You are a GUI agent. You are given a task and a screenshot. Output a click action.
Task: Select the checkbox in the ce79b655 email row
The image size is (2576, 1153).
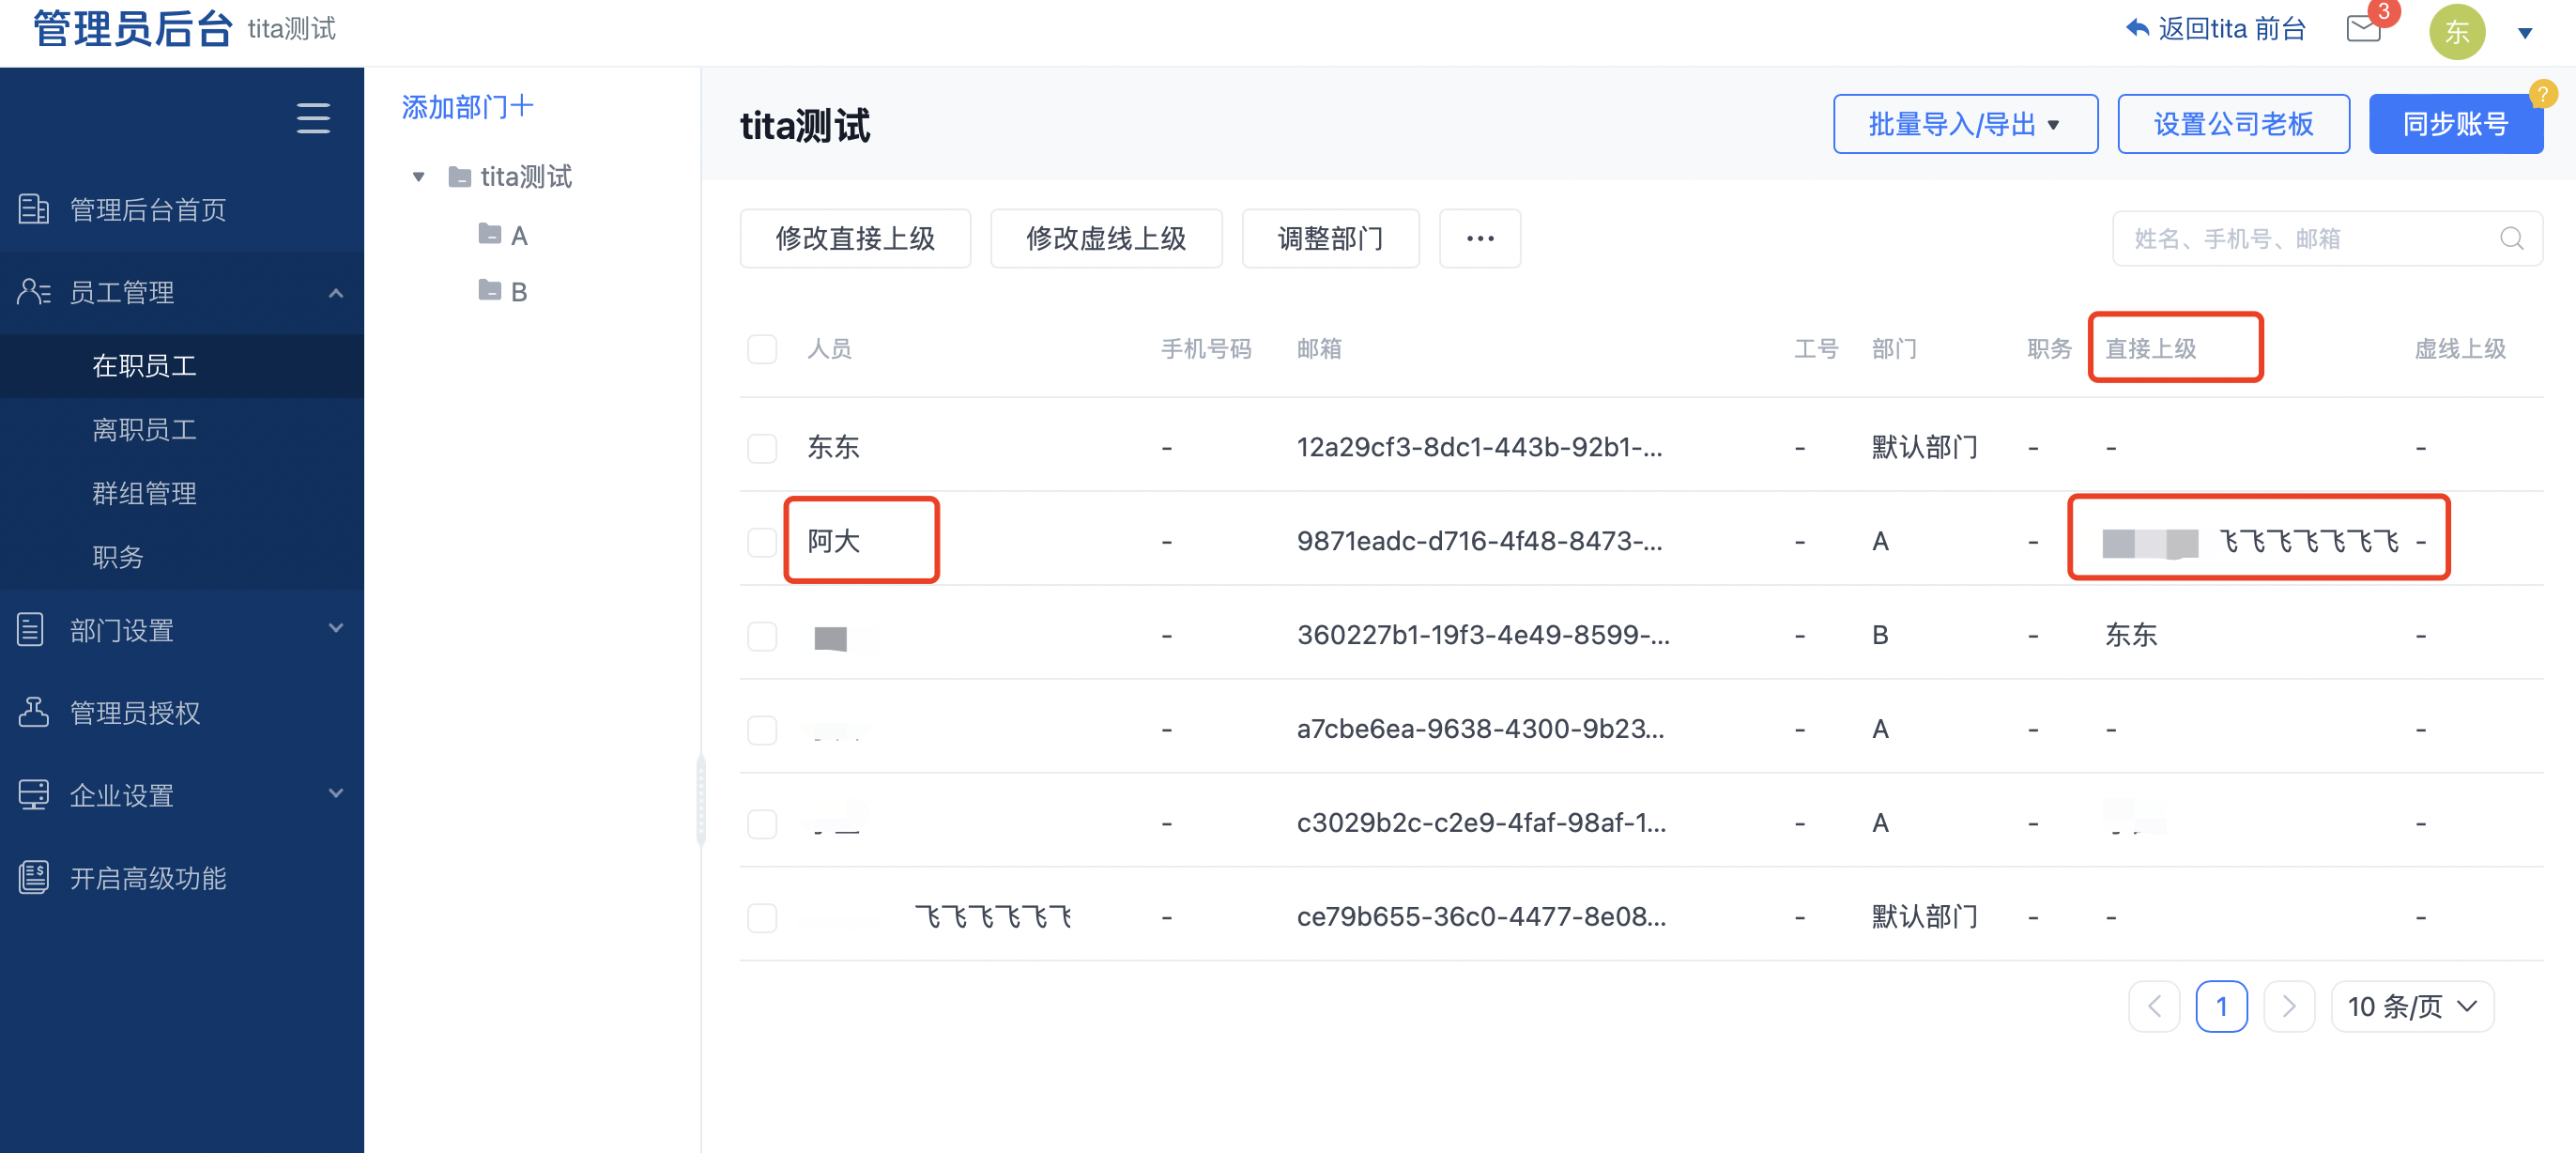[762, 917]
